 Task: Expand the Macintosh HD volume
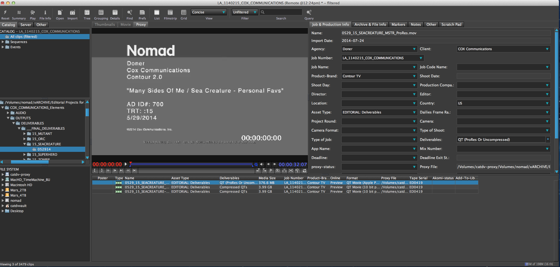coord(3,185)
